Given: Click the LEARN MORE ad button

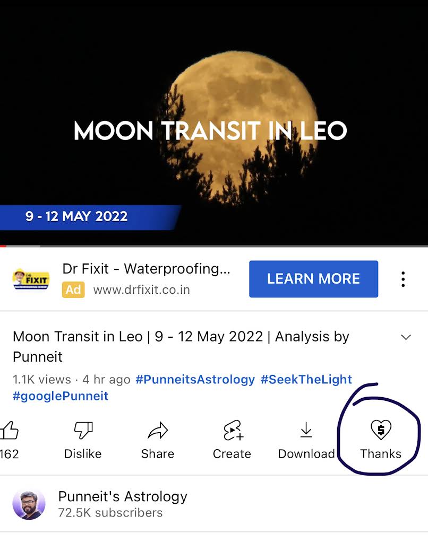Looking at the screenshot, I should (313, 279).
